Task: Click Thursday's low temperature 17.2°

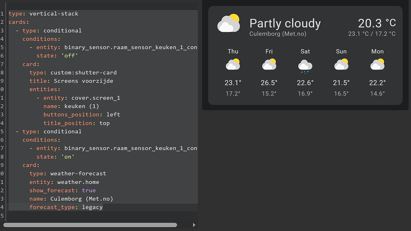Action: [x=233, y=93]
